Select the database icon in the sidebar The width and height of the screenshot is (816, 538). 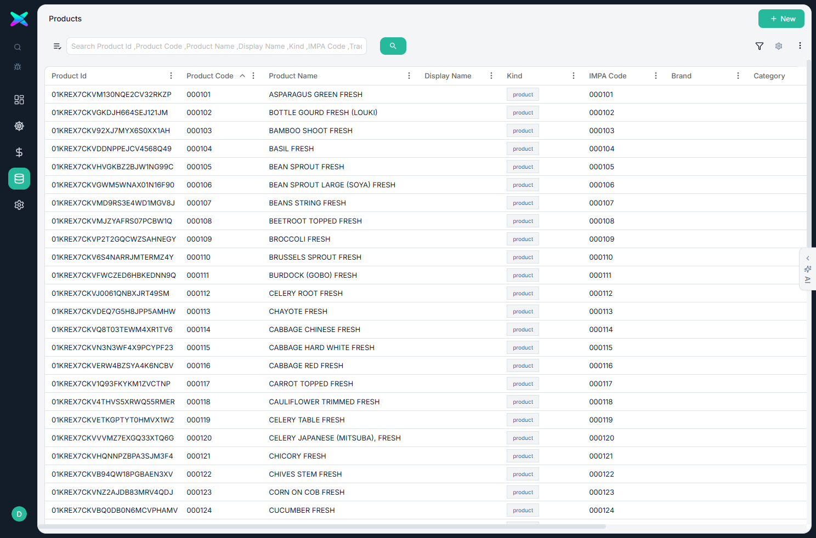point(19,179)
